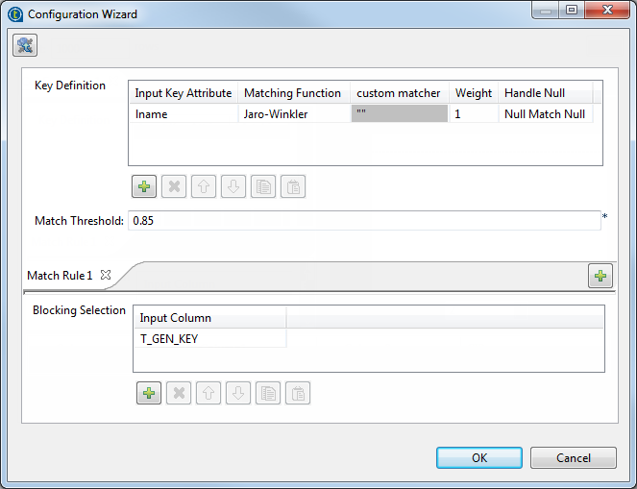The height and width of the screenshot is (489, 637).
Task: Click the move down arrow under Key Definition
Action: 233,186
